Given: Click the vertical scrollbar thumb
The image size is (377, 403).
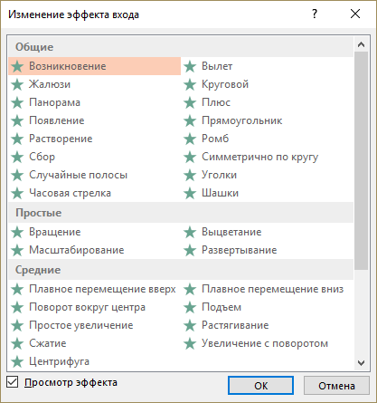Looking at the screenshot, I should point(361,160).
